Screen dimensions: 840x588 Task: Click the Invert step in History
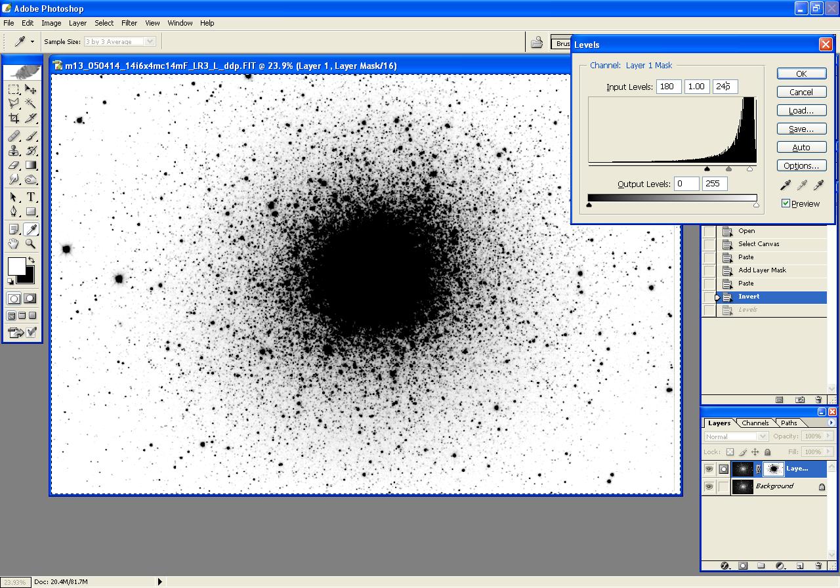click(748, 297)
